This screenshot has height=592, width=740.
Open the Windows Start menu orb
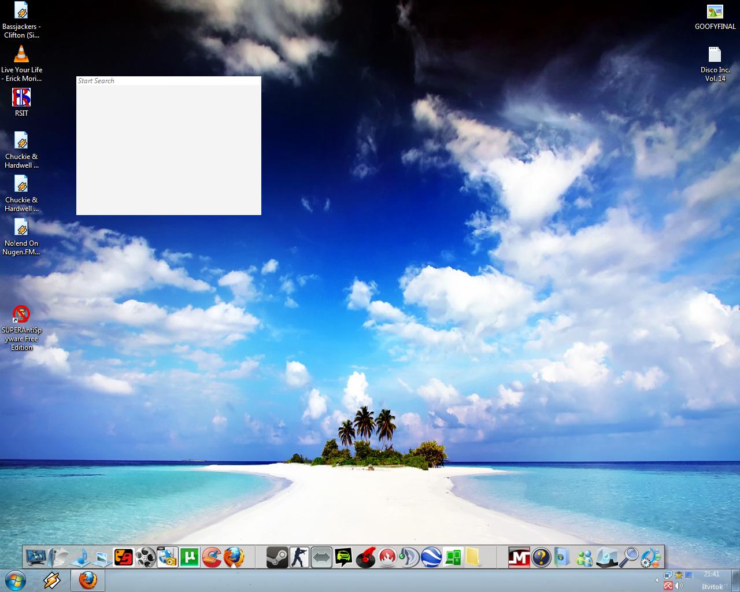point(16,580)
